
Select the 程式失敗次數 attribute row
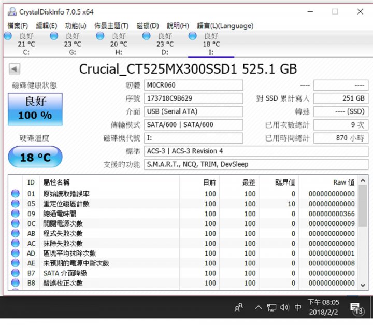tap(183, 233)
